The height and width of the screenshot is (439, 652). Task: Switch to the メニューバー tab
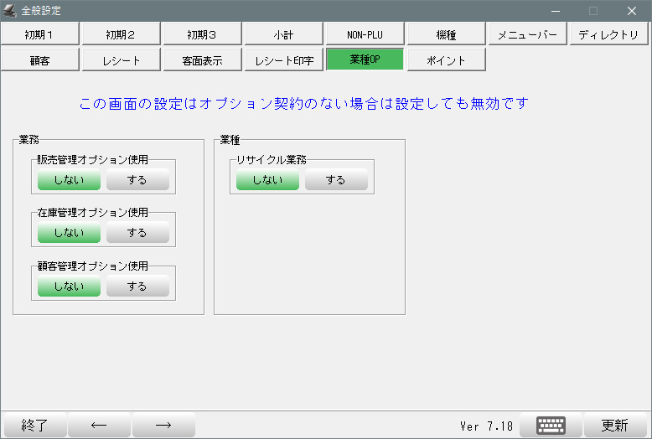[527, 34]
